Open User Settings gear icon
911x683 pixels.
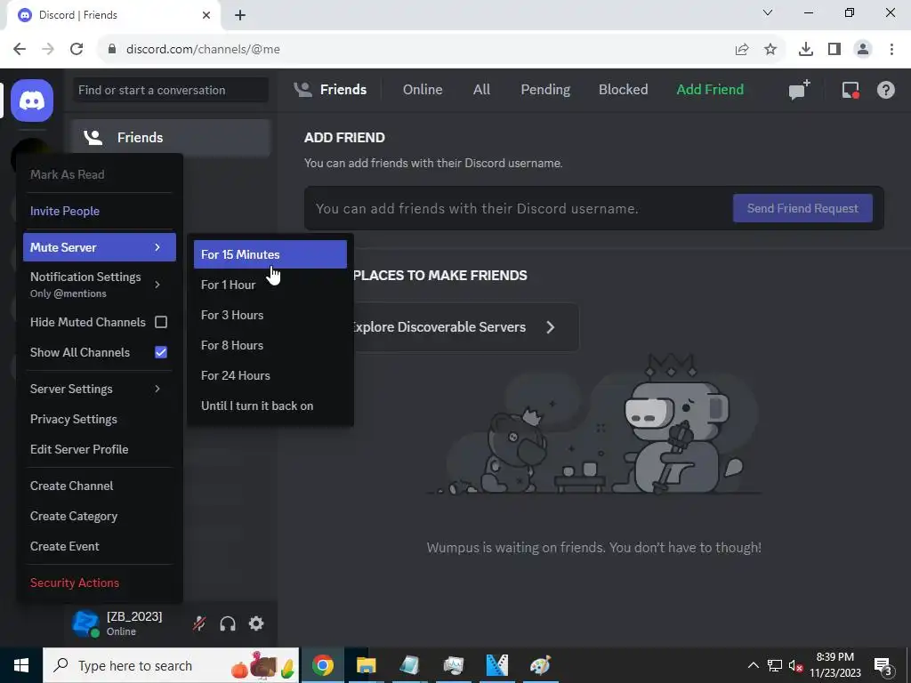256,623
